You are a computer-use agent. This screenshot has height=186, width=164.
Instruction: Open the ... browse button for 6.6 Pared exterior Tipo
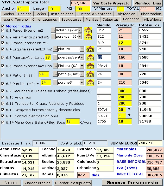[55, 66]
